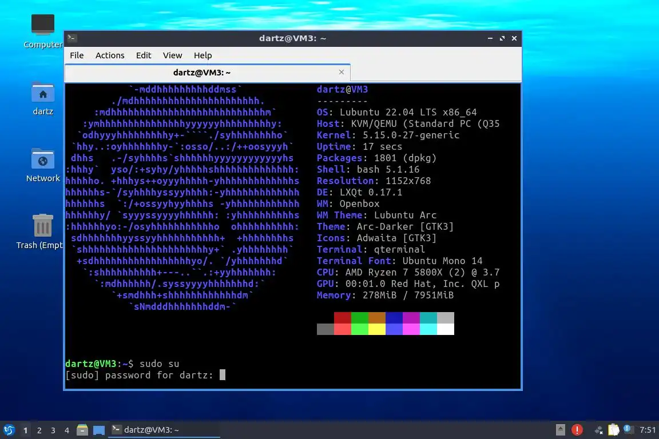
Task: Click the 'Resolution: 1152x768' line
Action: pos(374,181)
